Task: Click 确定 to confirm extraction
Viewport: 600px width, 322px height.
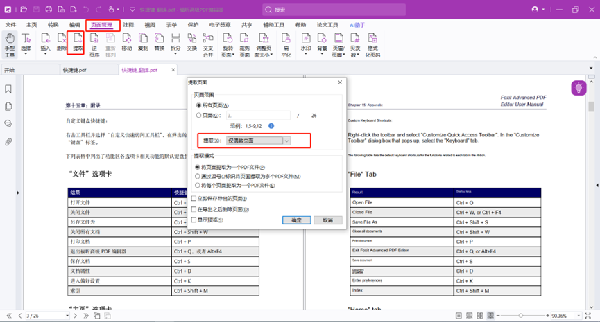Action: 297,220
